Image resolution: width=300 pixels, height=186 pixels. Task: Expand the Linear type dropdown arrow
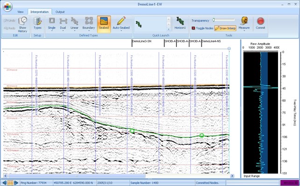[75, 31]
